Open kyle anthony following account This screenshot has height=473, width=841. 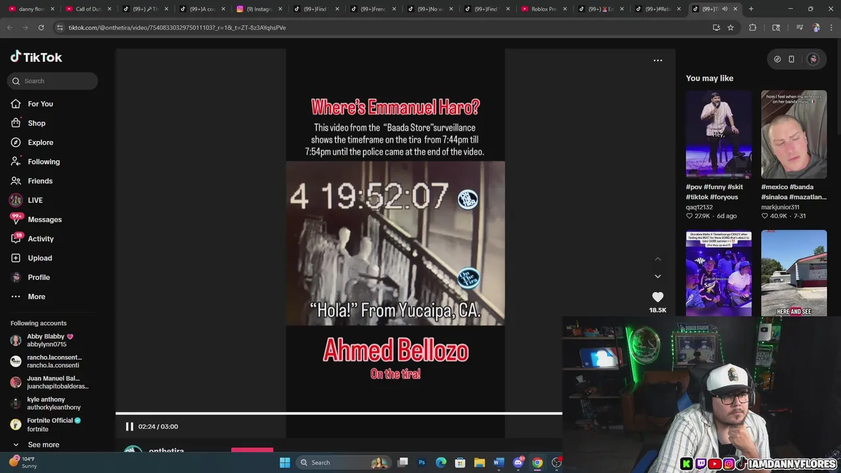tap(47, 403)
